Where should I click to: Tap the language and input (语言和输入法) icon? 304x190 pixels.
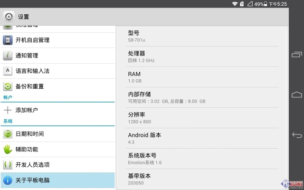[x=8, y=71]
